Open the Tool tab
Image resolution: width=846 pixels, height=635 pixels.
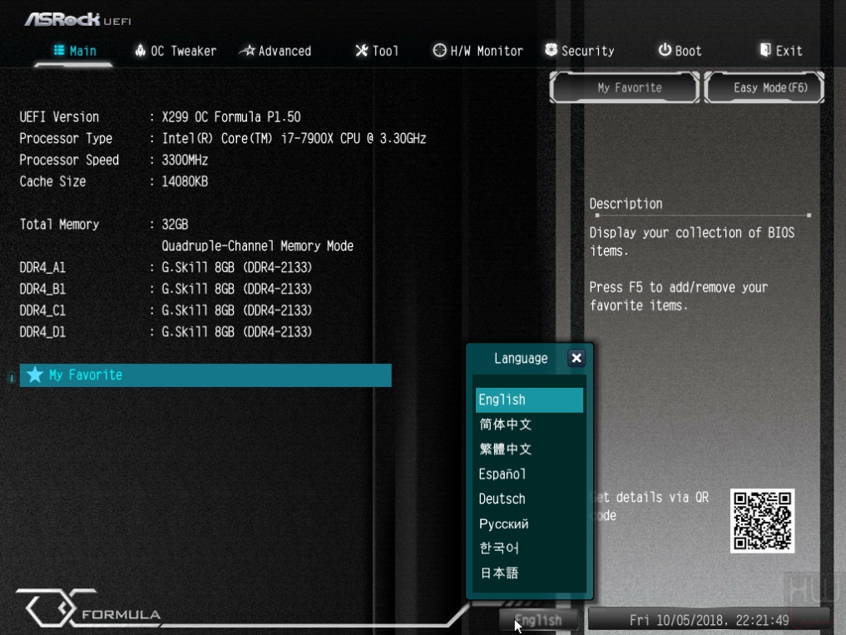(377, 51)
